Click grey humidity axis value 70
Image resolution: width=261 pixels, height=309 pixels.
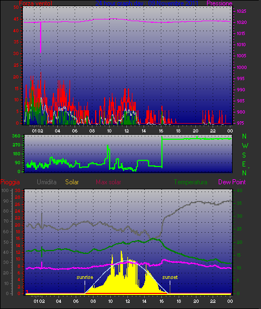click(6, 221)
